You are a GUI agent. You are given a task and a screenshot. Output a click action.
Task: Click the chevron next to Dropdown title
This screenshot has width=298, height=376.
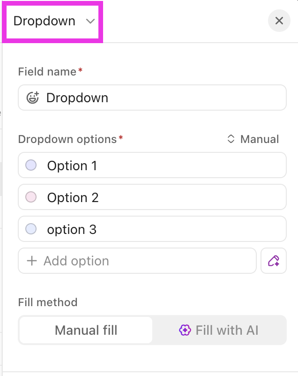coord(90,22)
